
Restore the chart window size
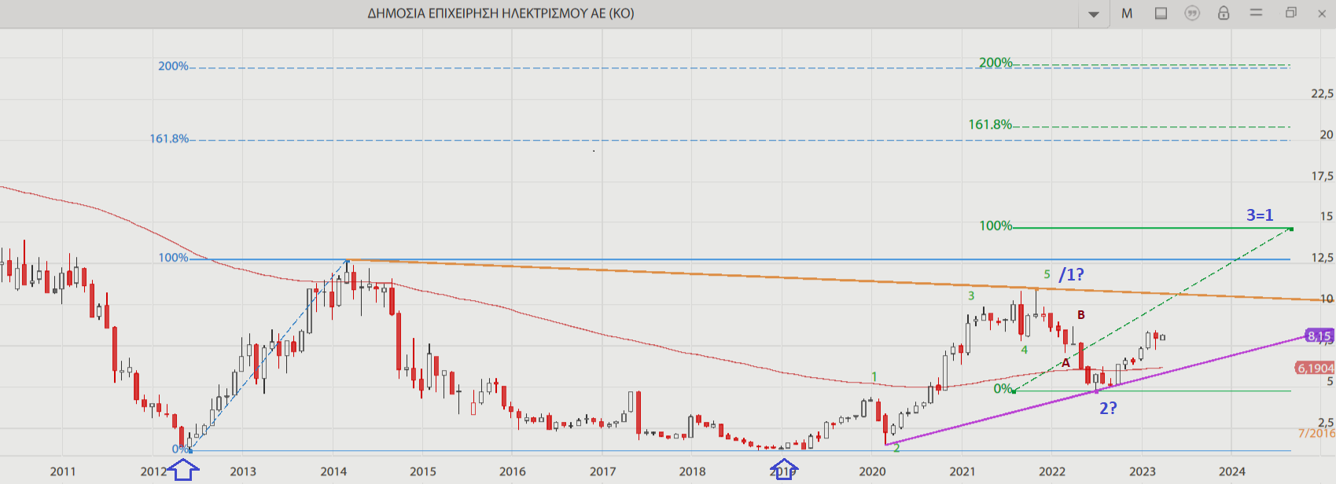click(x=1290, y=13)
